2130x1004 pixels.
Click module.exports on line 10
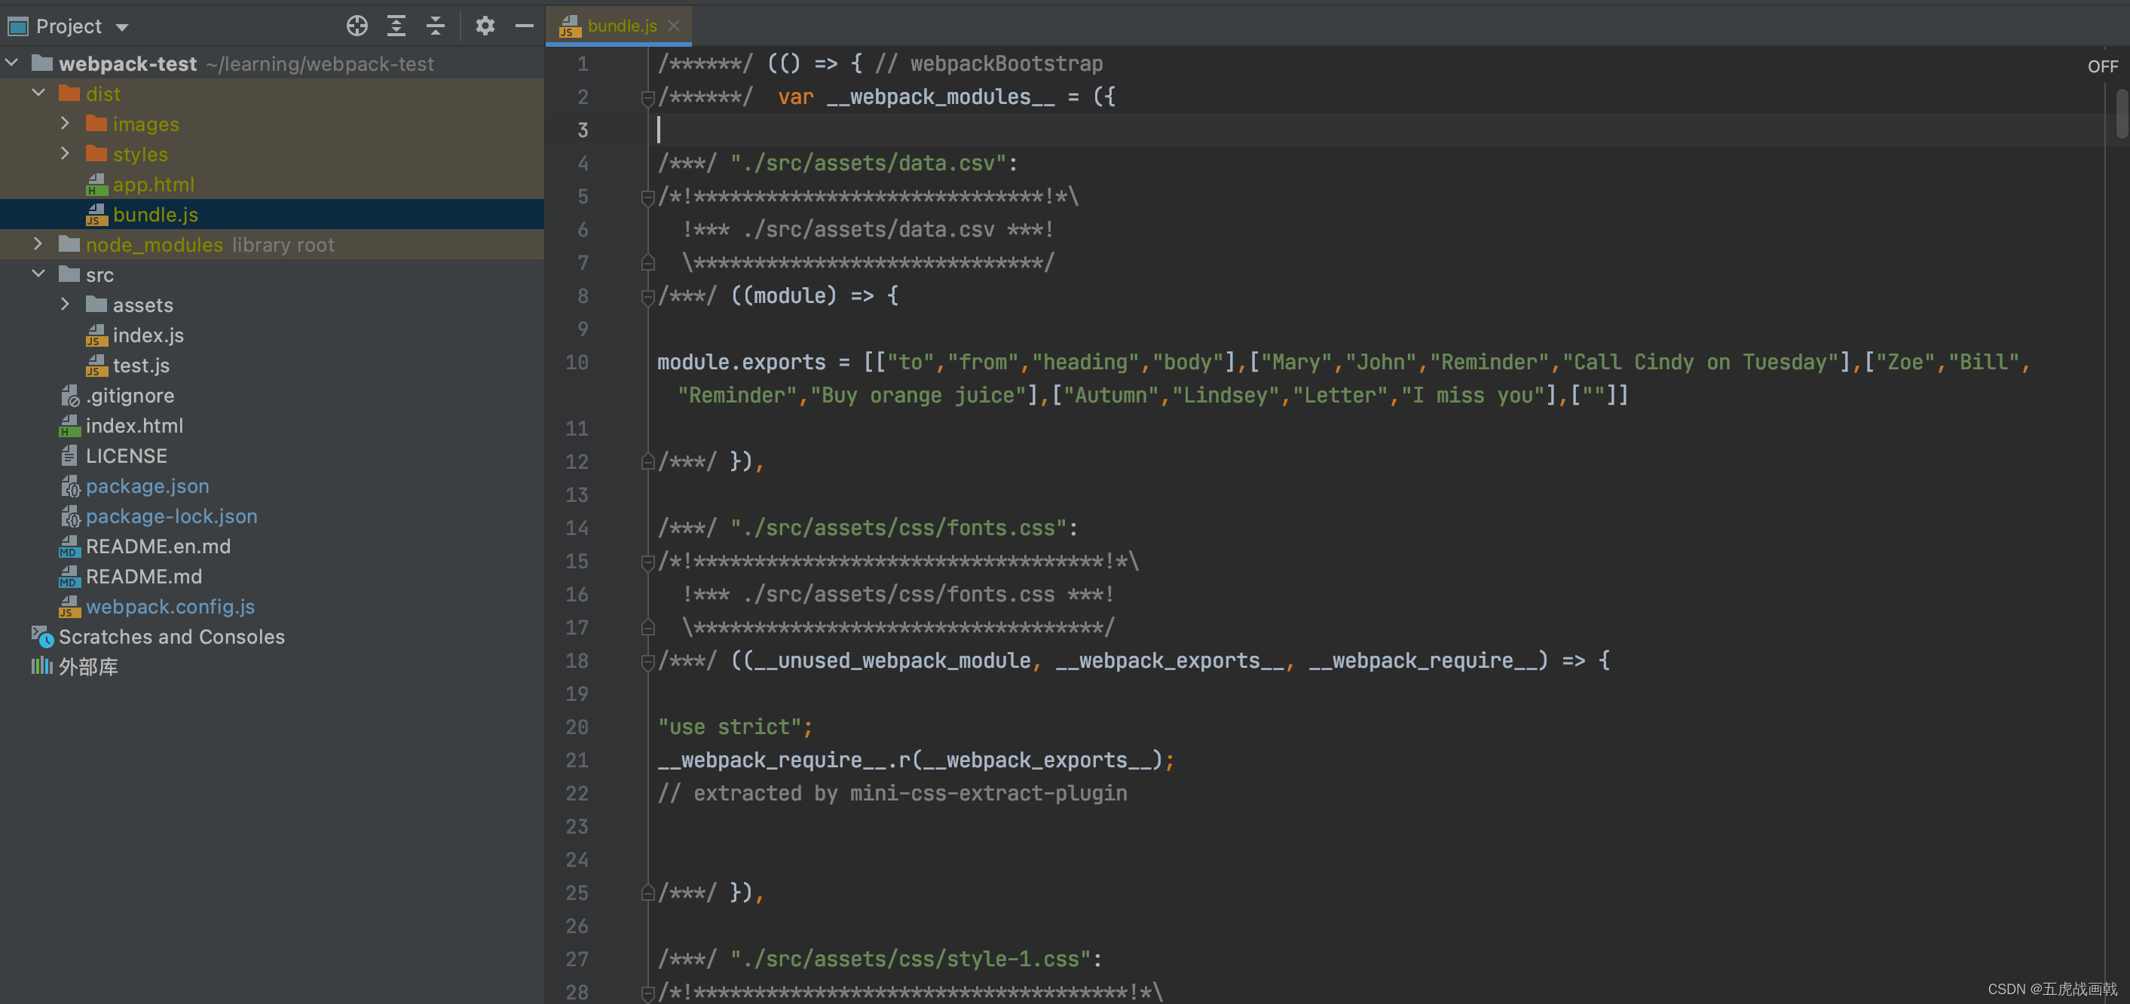coord(741,363)
